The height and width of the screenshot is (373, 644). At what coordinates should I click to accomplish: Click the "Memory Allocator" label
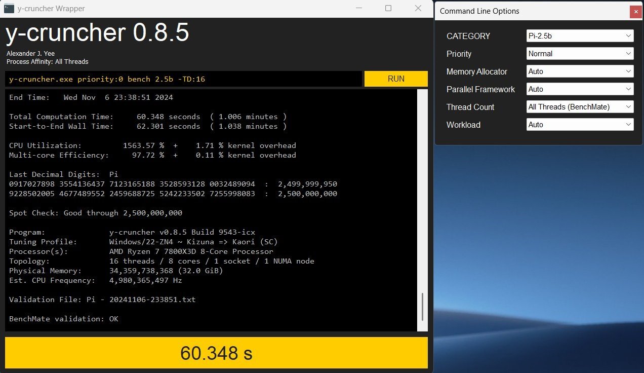click(x=477, y=71)
